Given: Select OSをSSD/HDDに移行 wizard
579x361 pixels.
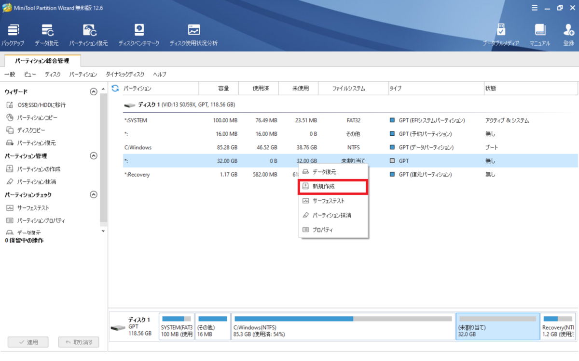Looking at the screenshot, I should pyautogui.click(x=36, y=105).
